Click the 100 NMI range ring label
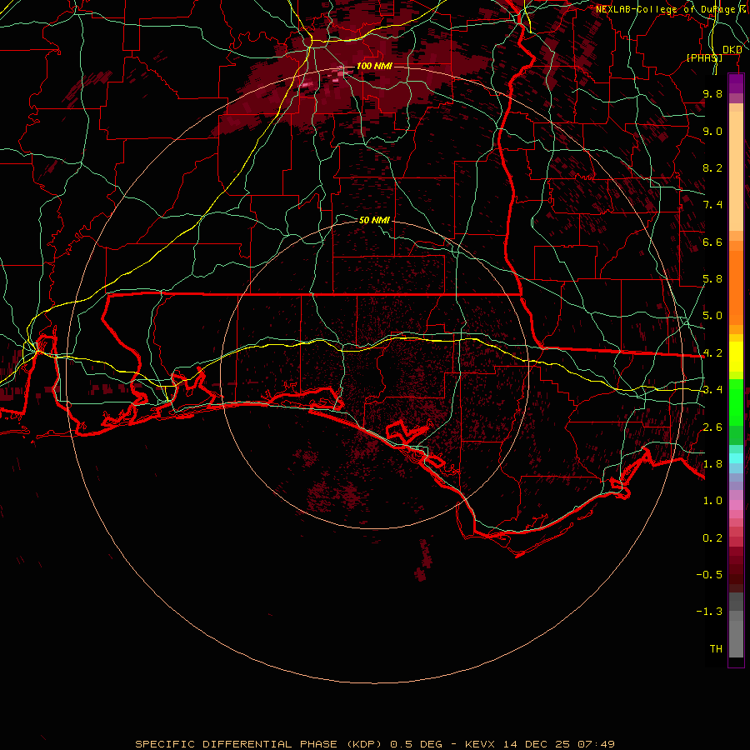Image resolution: width=750 pixels, height=750 pixels. click(374, 66)
